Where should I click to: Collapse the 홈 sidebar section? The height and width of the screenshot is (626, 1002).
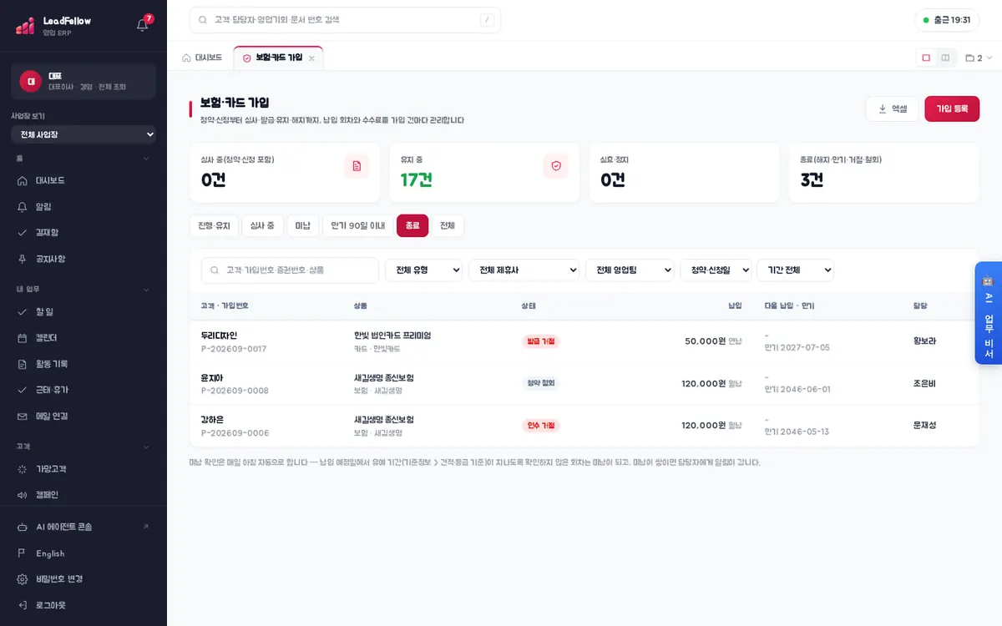pyautogui.click(x=83, y=158)
